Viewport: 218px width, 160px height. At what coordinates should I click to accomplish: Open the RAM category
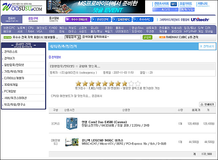(31, 31)
